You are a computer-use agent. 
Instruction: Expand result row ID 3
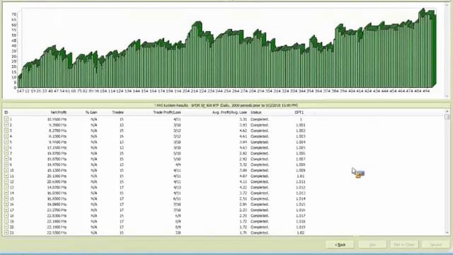[x=6, y=130]
